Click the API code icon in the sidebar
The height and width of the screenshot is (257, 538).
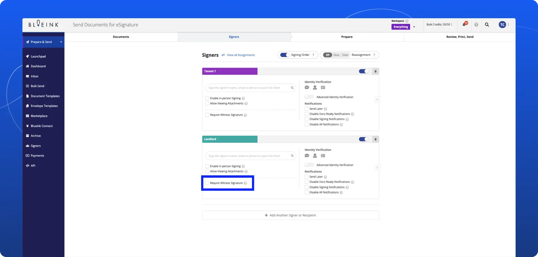pyautogui.click(x=27, y=166)
